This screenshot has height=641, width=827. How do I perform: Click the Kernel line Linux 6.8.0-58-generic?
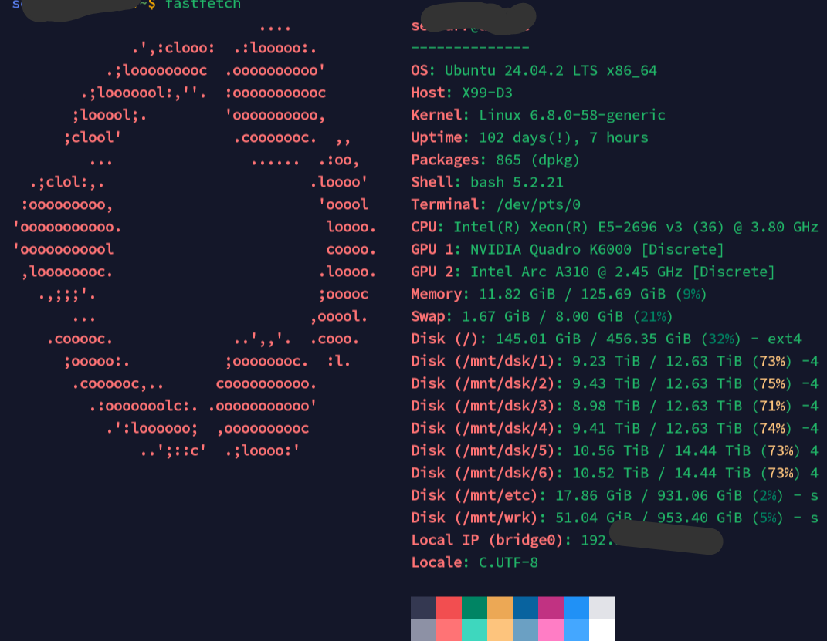point(538,115)
